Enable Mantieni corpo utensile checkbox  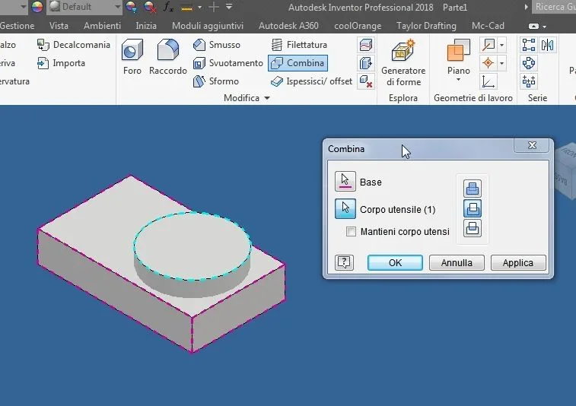click(351, 231)
